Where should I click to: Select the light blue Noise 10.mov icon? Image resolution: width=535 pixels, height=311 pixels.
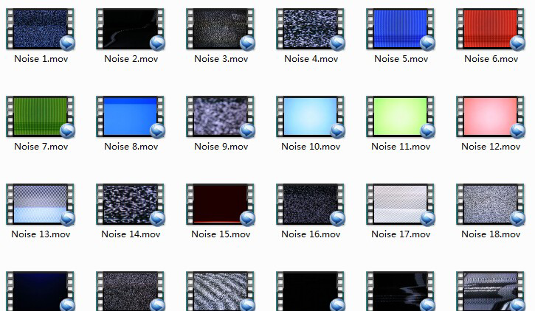[x=311, y=116]
